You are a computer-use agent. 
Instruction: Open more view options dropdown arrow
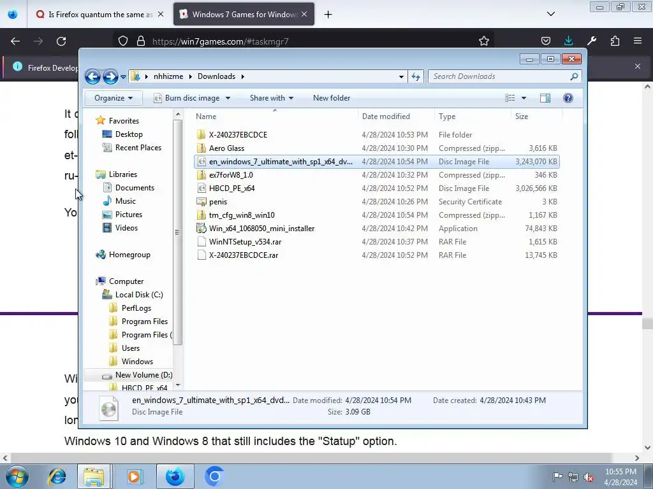coord(524,98)
